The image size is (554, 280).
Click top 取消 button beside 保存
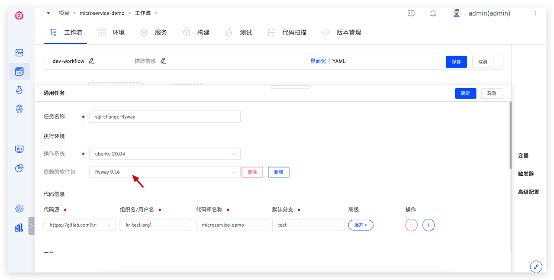[x=483, y=62]
